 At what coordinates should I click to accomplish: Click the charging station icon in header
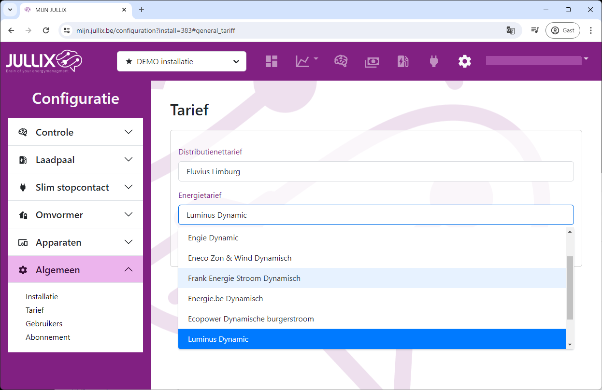point(403,61)
